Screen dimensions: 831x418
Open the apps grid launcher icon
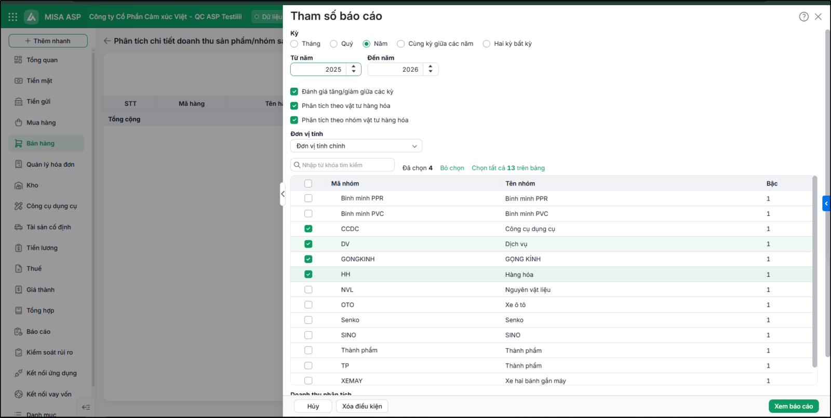coord(13,17)
